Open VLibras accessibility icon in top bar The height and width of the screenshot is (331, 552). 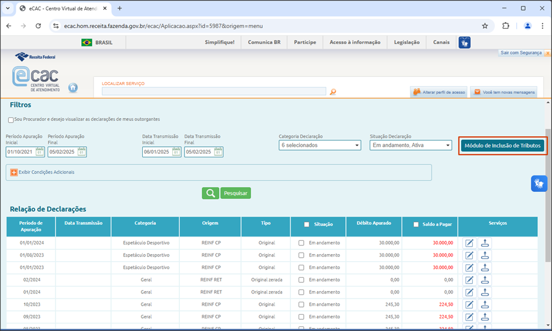click(464, 42)
